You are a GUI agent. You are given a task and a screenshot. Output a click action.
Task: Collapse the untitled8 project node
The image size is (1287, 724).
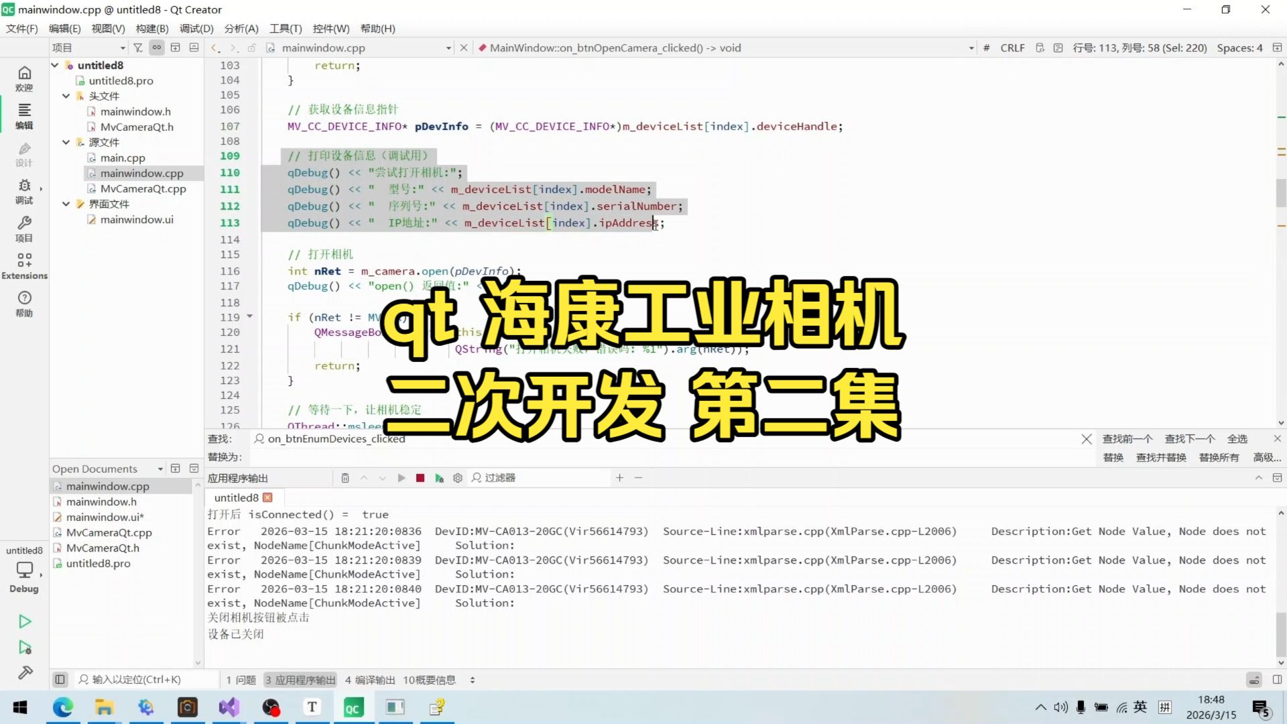click(55, 65)
